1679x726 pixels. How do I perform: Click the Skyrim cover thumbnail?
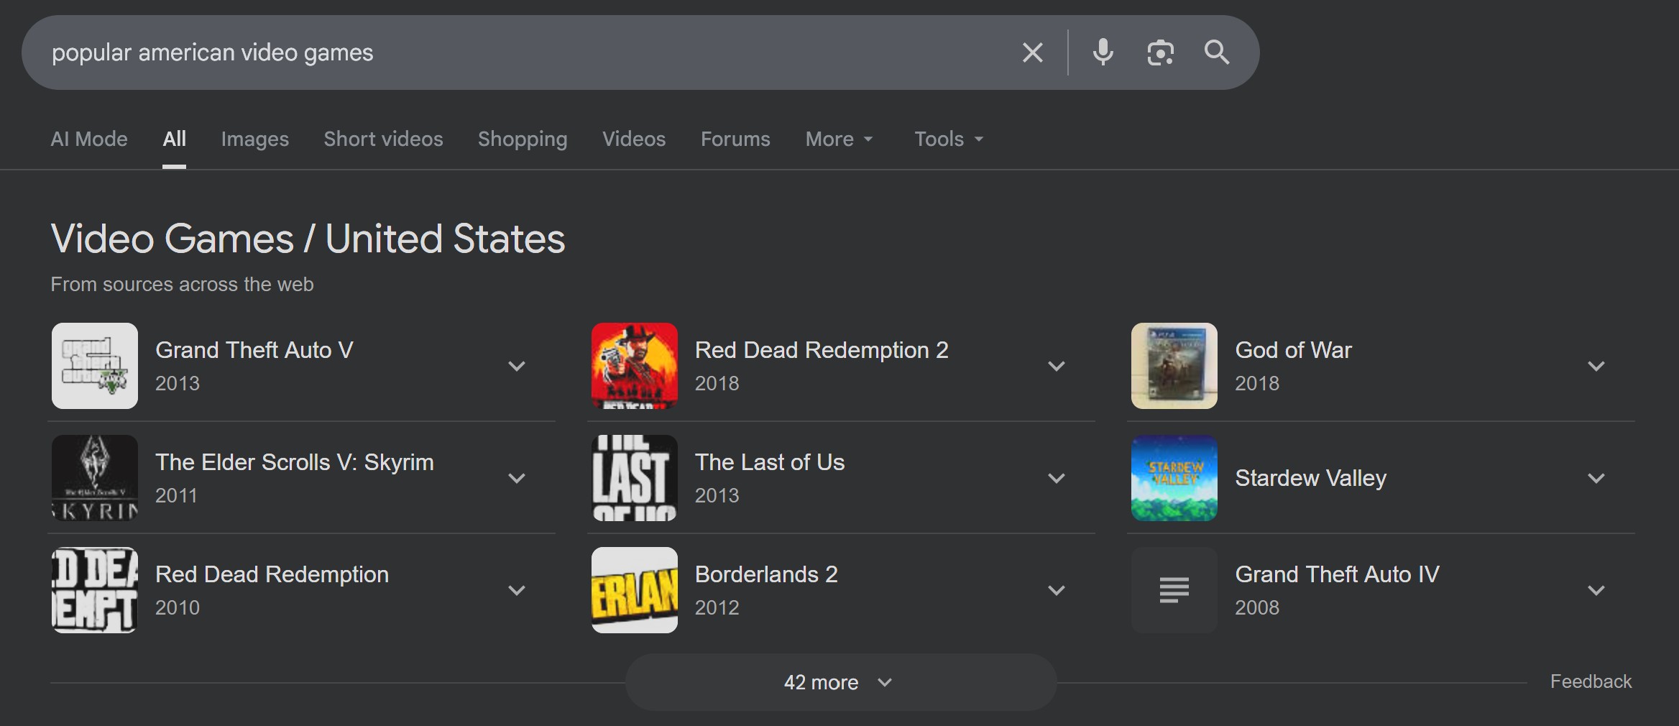click(95, 478)
